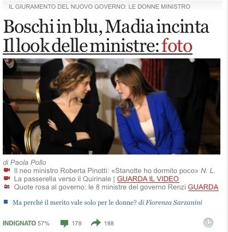This screenshot has width=228, height=232.
Task: Click the 178 comments count
Action: point(77,223)
